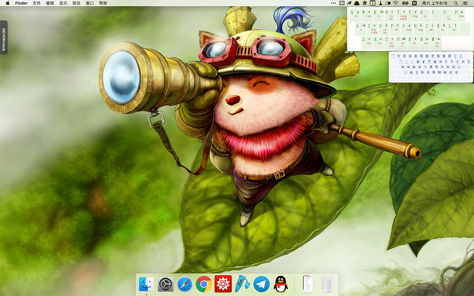
Task: Click the W key on shuangpin chart
Action: pos(367,16)
